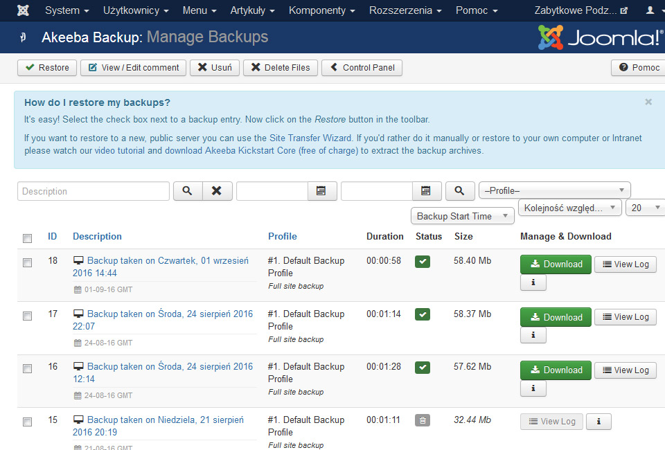Click the grey trash status icon for backup 15
Viewport: 665px width, 450px height.
click(x=423, y=420)
